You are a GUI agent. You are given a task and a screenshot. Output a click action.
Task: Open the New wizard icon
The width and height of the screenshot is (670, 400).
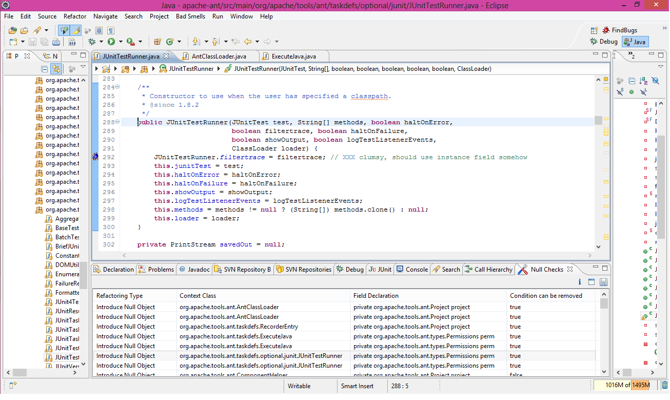pos(13,42)
